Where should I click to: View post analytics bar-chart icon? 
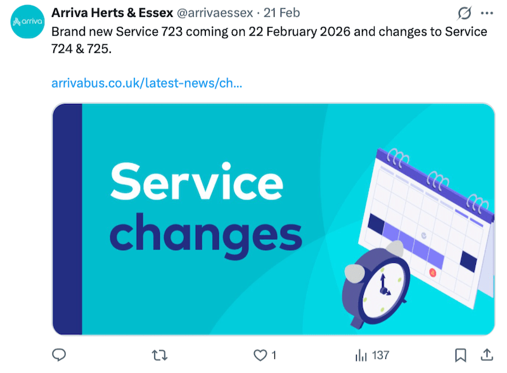[361, 355]
